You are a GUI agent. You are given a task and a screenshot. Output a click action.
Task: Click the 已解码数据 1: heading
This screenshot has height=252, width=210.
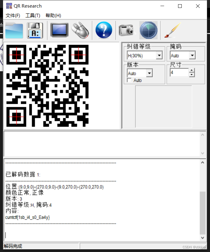[23, 174]
